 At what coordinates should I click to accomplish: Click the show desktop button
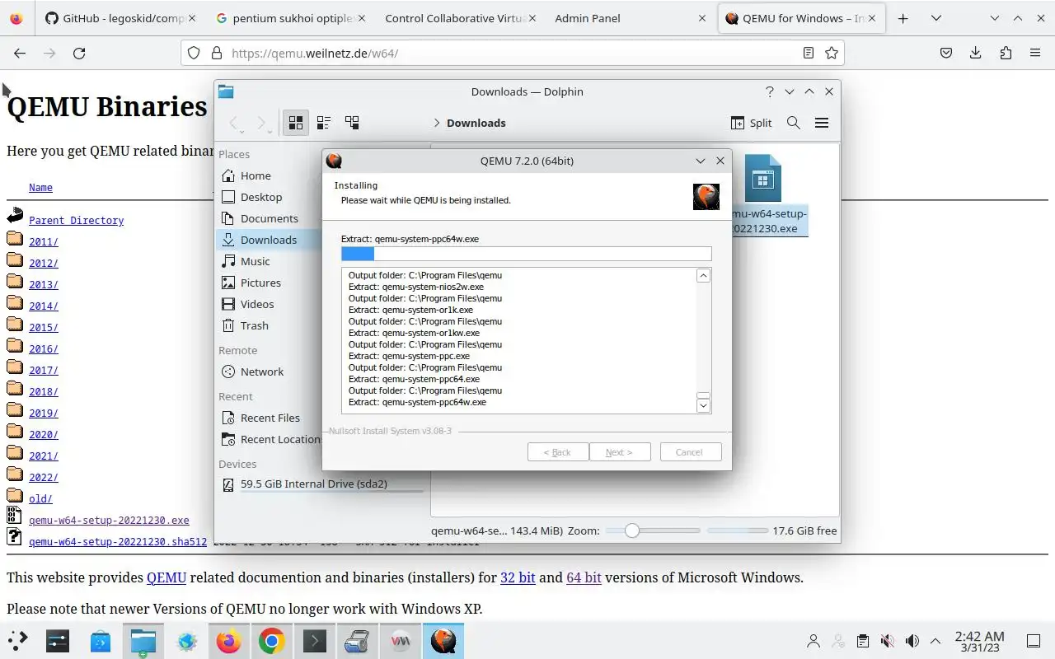tap(1033, 641)
